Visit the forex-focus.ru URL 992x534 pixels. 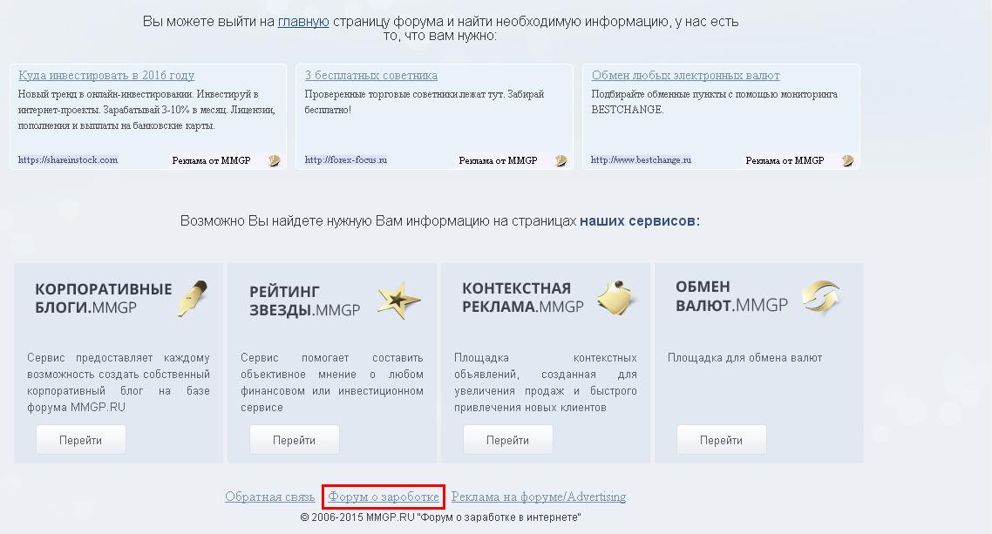(345, 160)
